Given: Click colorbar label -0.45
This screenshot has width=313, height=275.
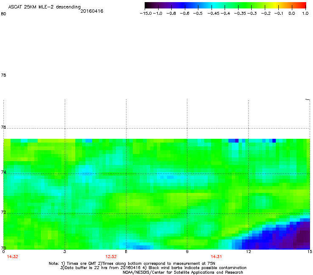Looking at the screenshot, I should 213,14.
